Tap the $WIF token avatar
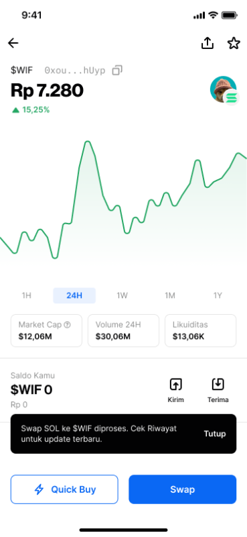 coord(223,89)
